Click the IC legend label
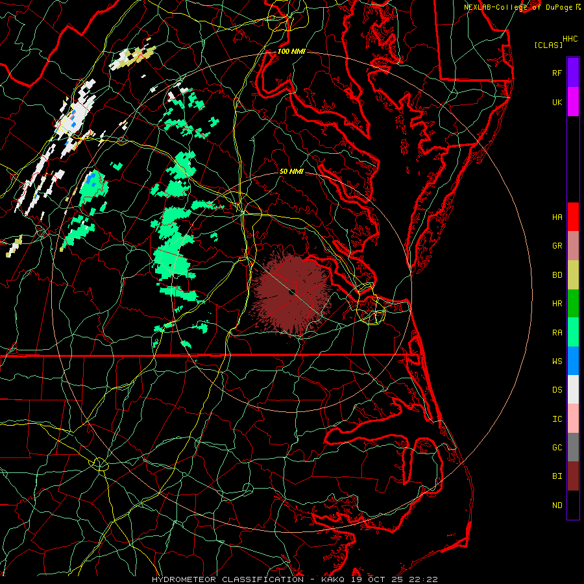 point(557,419)
